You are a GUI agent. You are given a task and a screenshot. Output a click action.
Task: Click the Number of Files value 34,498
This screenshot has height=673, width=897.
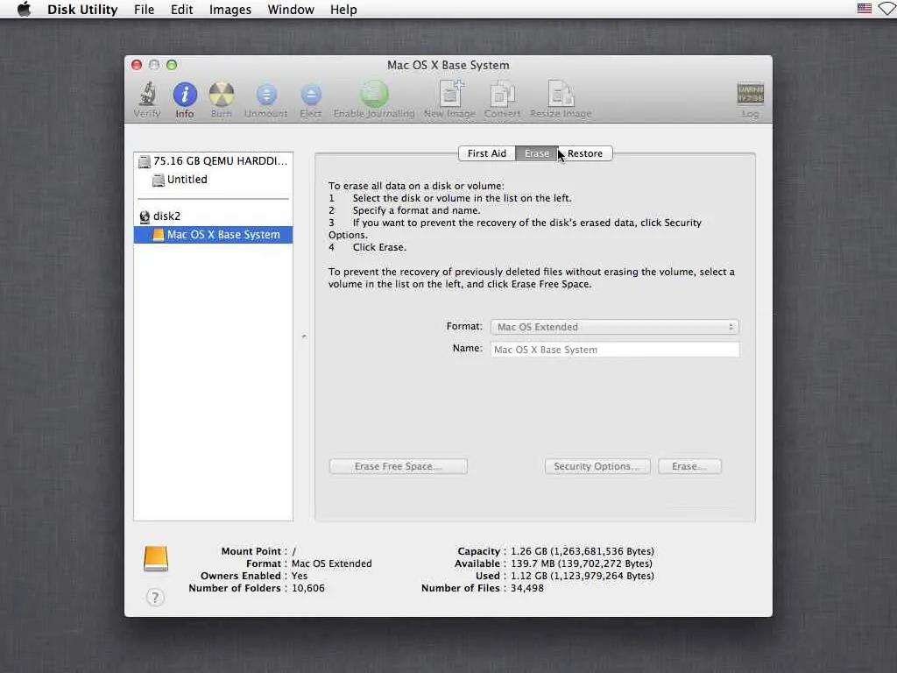[526, 588]
